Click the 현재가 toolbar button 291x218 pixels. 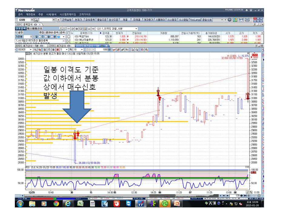point(79,20)
